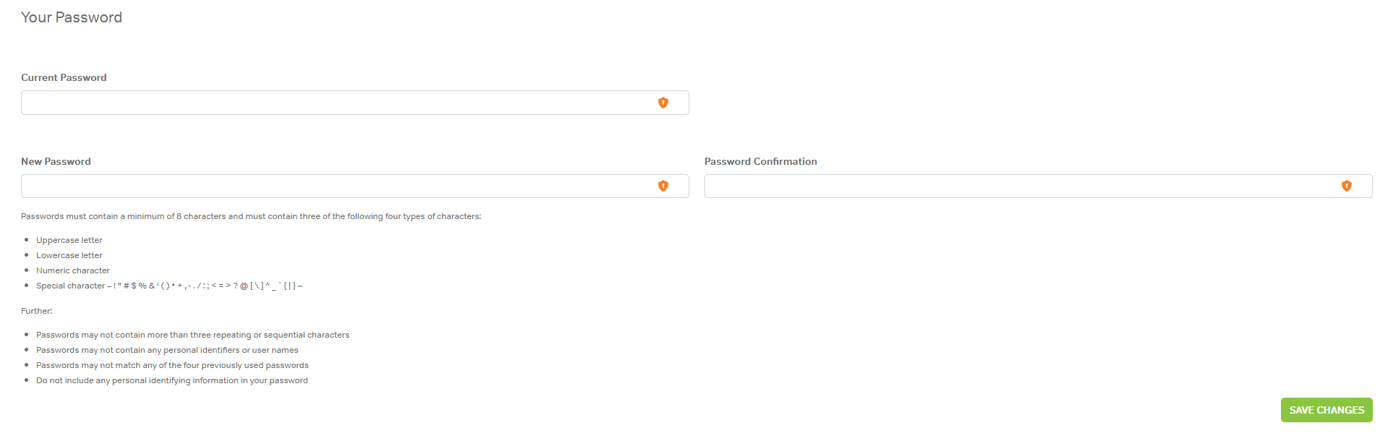Click the "Password Confirmation" label text
This screenshot has width=1388, height=436.
pos(760,161)
